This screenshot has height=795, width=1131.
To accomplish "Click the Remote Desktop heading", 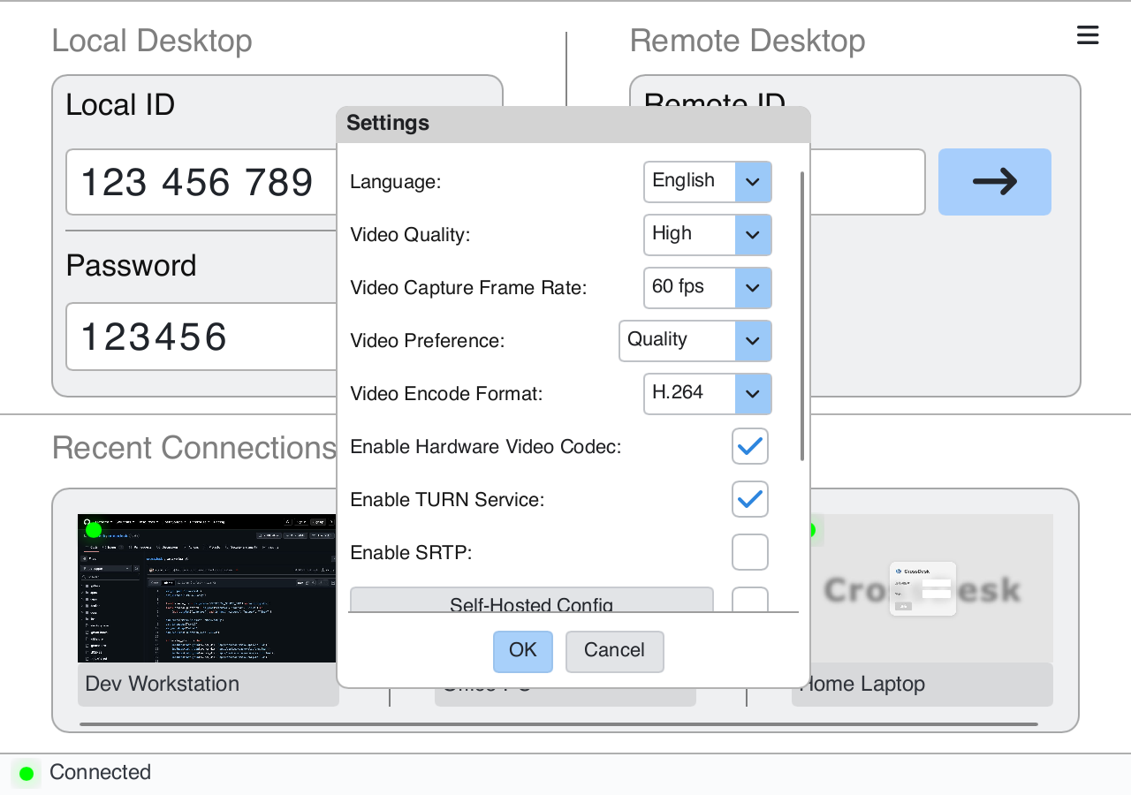I will tap(748, 41).
